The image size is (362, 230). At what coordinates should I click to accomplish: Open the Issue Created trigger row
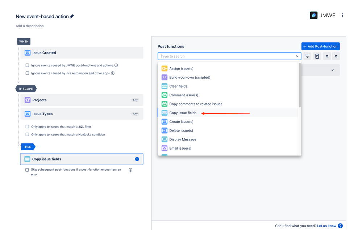point(82,53)
